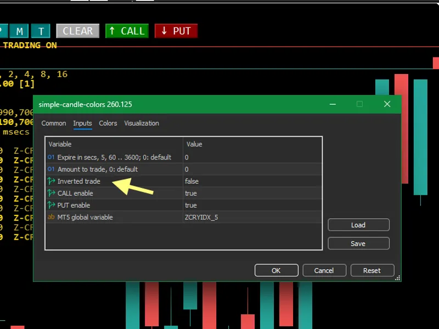Select the Amount to trade value cell
The height and width of the screenshot is (329, 439).
click(x=252, y=169)
